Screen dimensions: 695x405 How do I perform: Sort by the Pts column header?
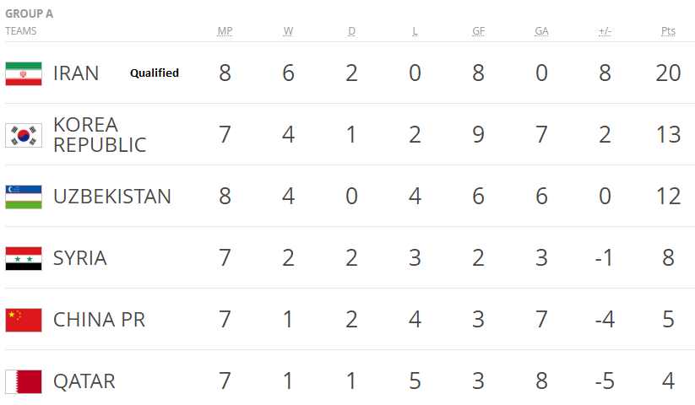point(668,31)
